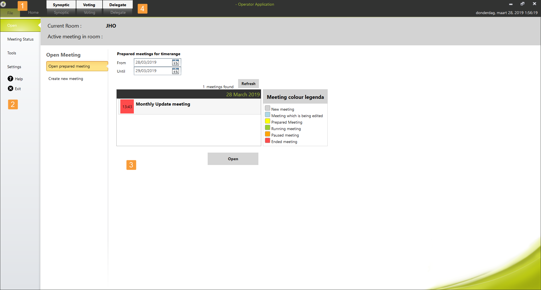This screenshot has width=541, height=290.
Task: Click the yellow Prepared Meeting colour swatch
Action: point(267,121)
